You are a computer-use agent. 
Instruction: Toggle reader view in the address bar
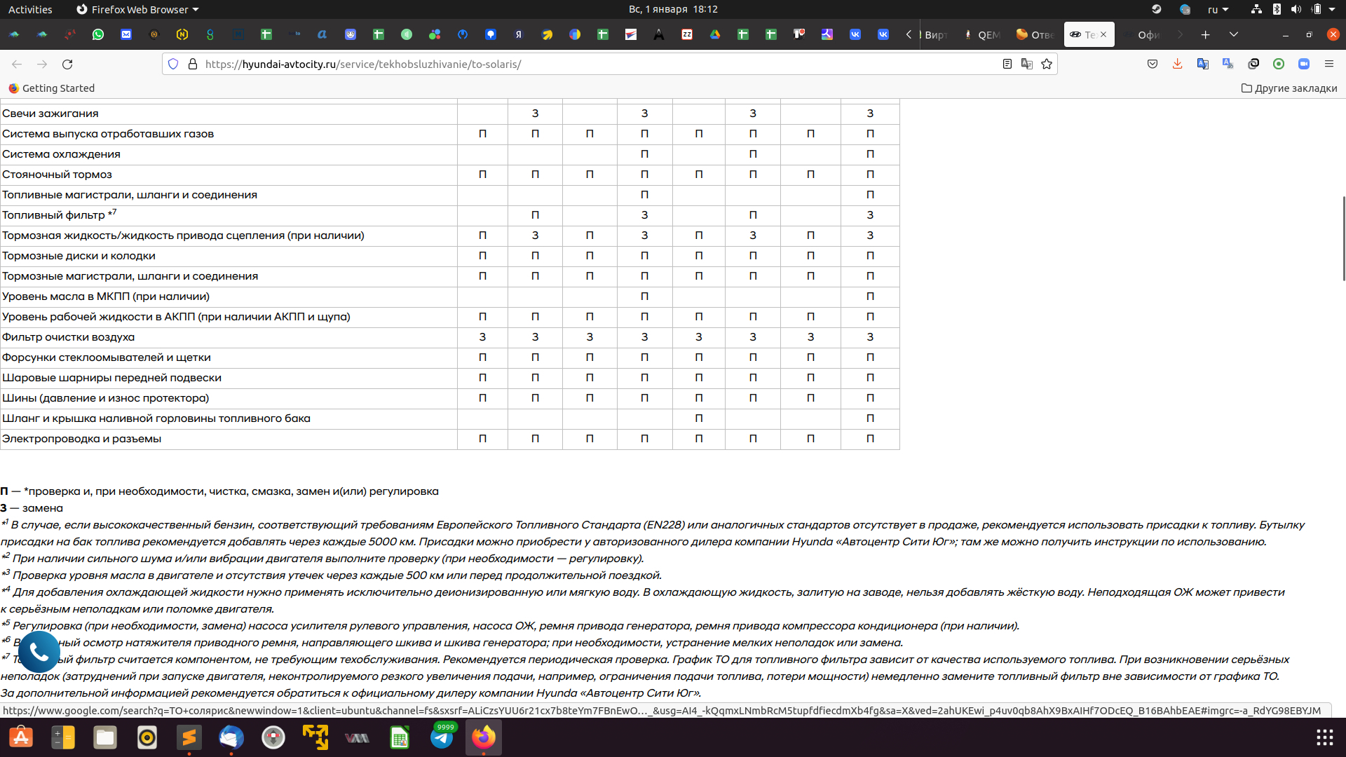1007,64
